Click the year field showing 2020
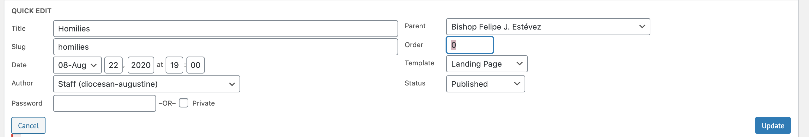Image resolution: width=809 pixels, height=137 pixels. pos(141,65)
